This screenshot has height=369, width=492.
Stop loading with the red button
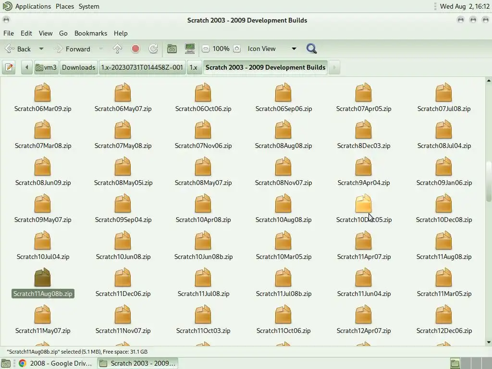[135, 49]
